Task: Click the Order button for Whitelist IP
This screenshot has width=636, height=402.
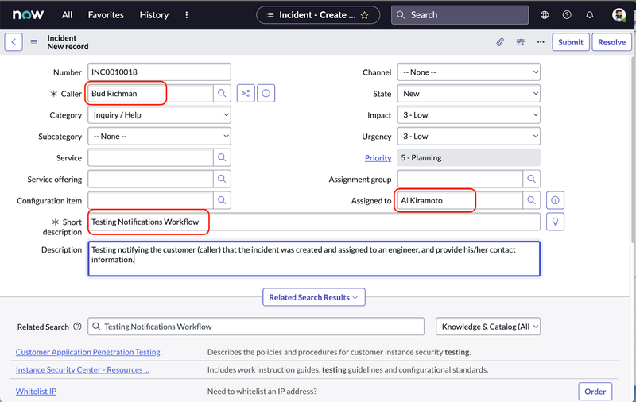Action: 595,391
